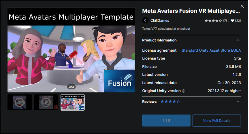Click the (7) review count

click(225, 21)
